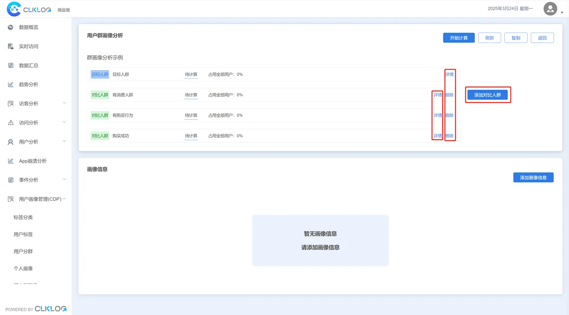Click the 开始计算 button
Viewport: 569px width, 315px height.
coord(459,38)
